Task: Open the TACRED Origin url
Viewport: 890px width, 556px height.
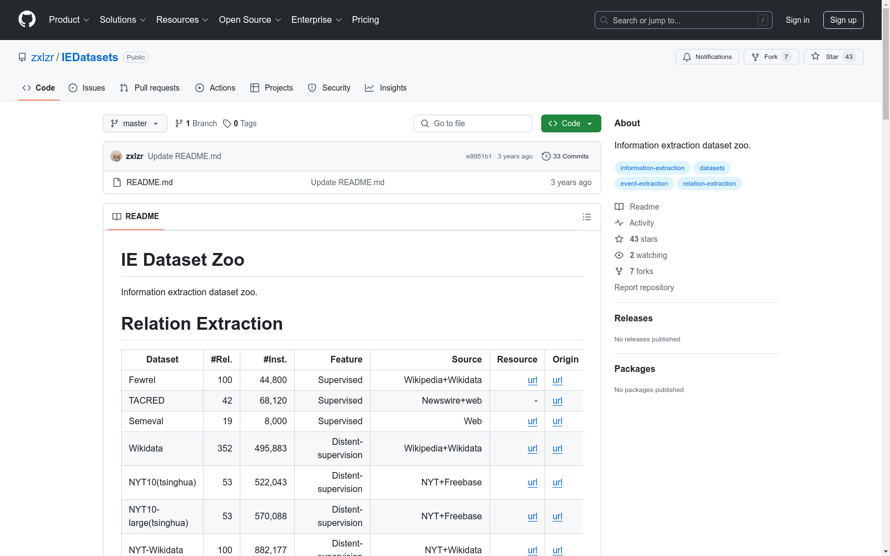Action: click(557, 401)
